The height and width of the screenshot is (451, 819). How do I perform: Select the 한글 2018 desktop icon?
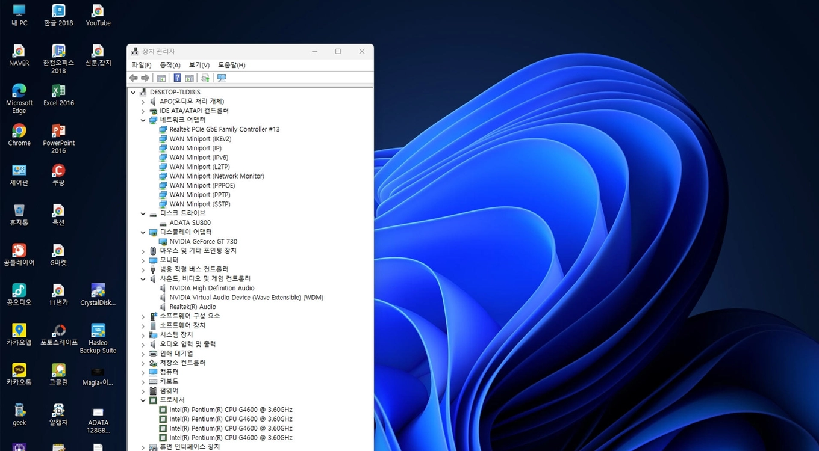tap(58, 16)
